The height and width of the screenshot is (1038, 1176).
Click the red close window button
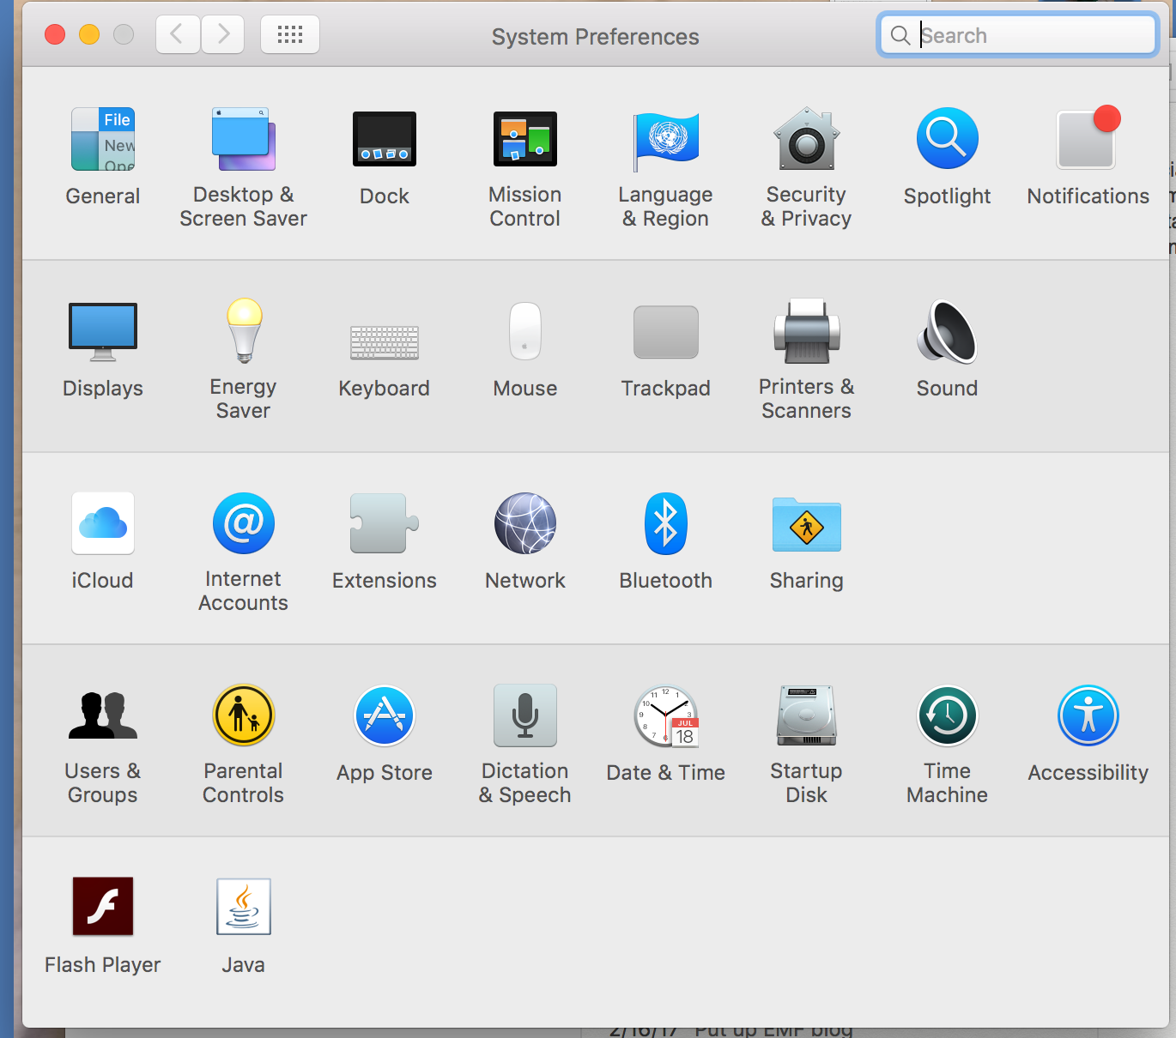tap(55, 34)
